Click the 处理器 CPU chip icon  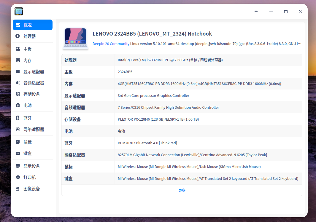pos(18,36)
